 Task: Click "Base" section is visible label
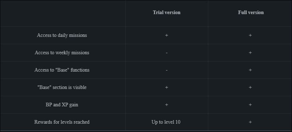62,87
